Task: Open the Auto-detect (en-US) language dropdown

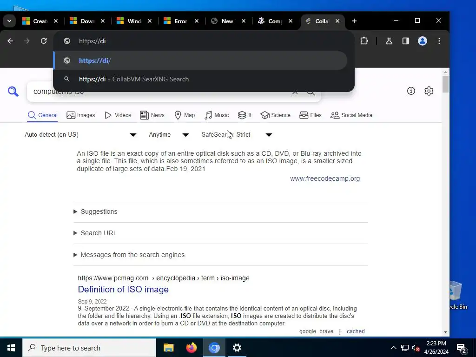Action: click(x=80, y=134)
